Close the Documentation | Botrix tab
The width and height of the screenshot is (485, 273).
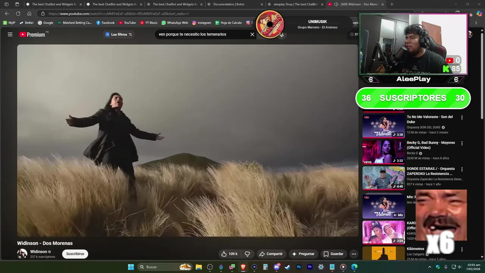tap(262, 5)
